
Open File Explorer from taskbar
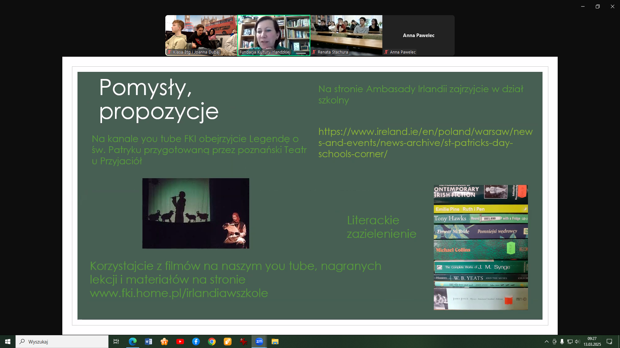coord(275,342)
